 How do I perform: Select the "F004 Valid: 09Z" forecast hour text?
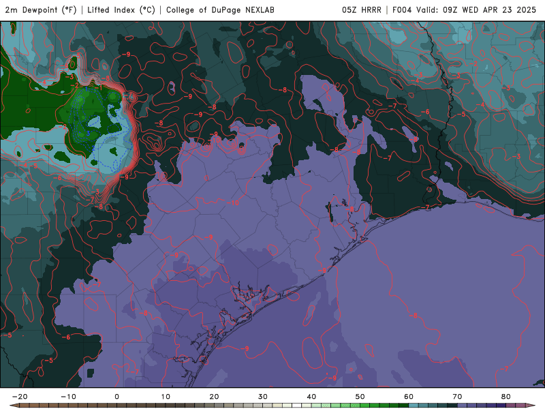pyautogui.click(x=424, y=10)
